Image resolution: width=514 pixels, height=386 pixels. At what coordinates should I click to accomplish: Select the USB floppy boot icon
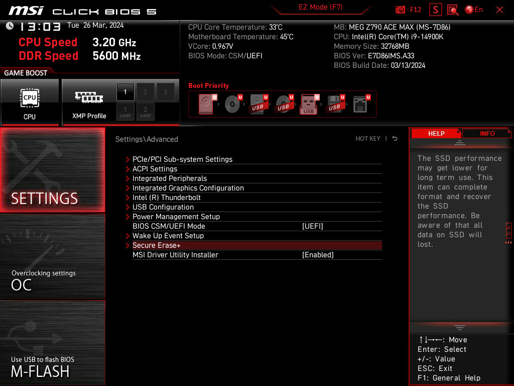pos(335,104)
